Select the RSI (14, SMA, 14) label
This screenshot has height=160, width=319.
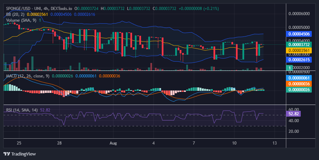click(22, 110)
